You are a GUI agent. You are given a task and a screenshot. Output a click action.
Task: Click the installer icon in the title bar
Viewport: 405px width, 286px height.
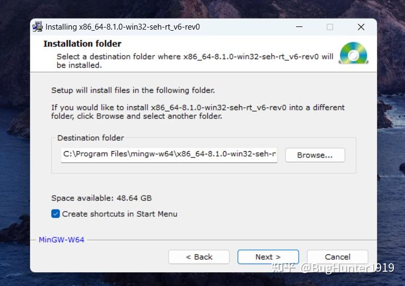click(38, 27)
